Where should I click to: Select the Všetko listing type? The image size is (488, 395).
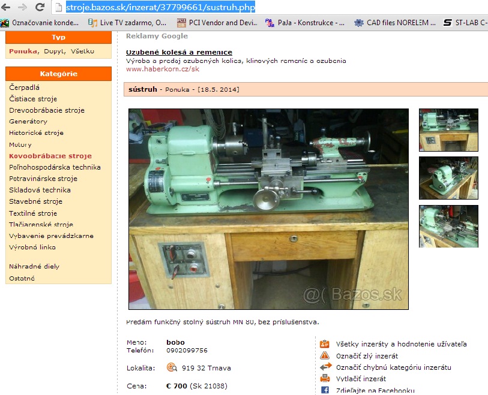(82, 52)
